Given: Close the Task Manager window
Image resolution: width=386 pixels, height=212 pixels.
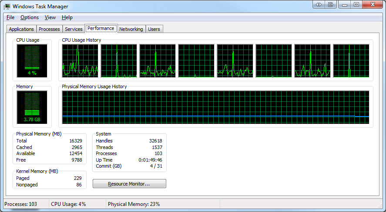Looking at the screenshot, I should click(x=372, y=4).
